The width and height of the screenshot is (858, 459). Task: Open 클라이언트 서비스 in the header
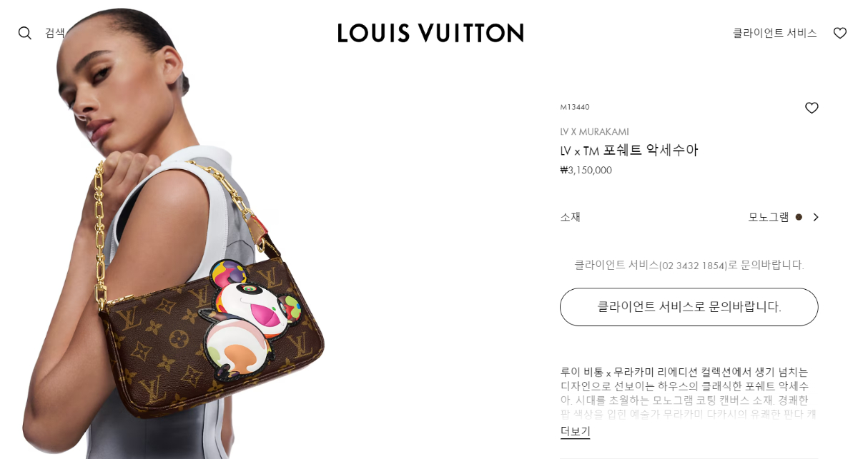(x=774, y=33)
